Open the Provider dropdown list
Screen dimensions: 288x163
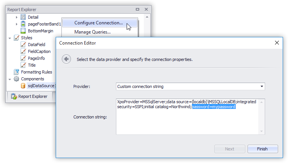pos(262,86)
